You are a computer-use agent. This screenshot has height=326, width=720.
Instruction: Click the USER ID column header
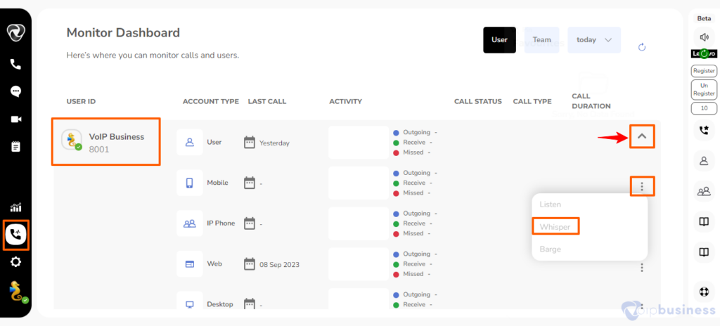tap(81, 101)
